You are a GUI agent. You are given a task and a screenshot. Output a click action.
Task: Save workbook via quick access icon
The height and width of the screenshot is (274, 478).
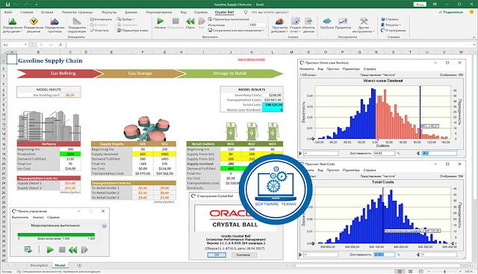[x=7, y=4]
